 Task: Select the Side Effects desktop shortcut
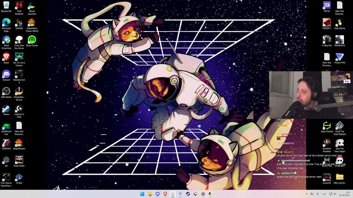[x=339, y=24]
